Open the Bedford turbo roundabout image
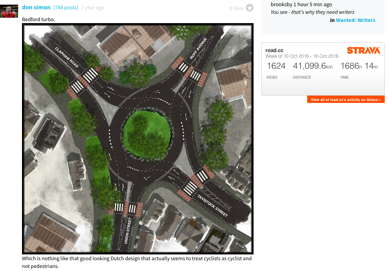The width and height of the screenshot is (389, 271). pos(138,139)
